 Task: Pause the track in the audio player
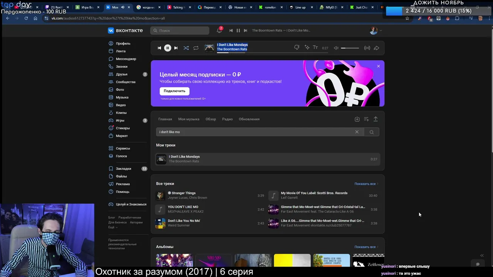click(168, 48)
